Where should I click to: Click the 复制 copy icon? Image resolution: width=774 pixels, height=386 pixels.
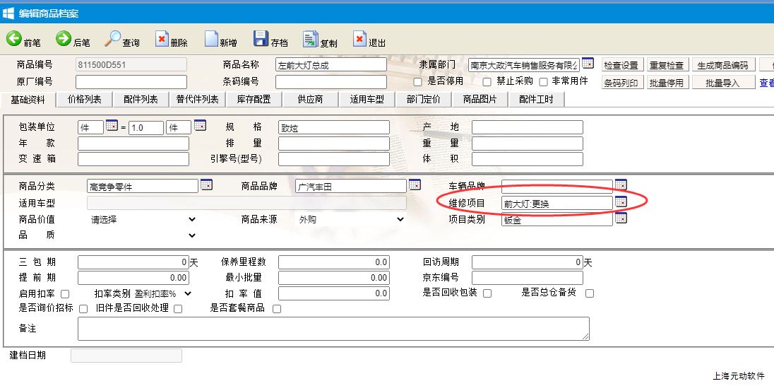pos(311,39)
